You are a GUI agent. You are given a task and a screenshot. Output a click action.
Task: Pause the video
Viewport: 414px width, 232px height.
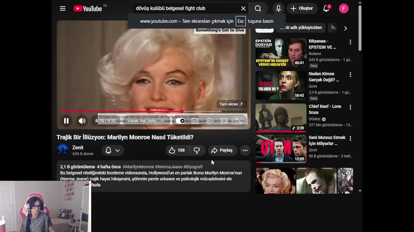[66, 121]
